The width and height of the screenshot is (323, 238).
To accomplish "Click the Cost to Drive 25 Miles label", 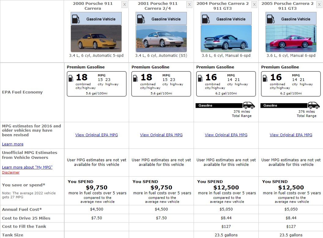I will [x=26, y=218].
